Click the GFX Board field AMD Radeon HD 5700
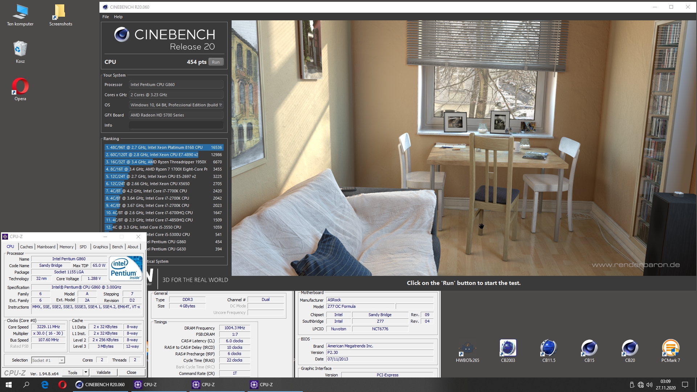 176,115
